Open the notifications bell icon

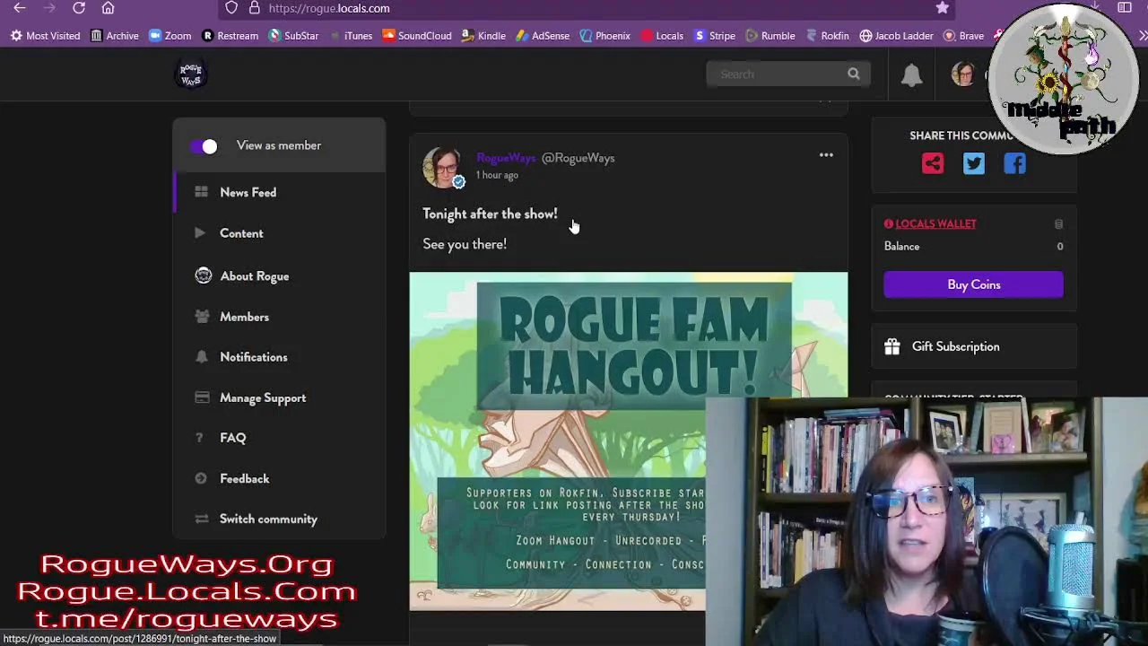click(x=911, y=75)
